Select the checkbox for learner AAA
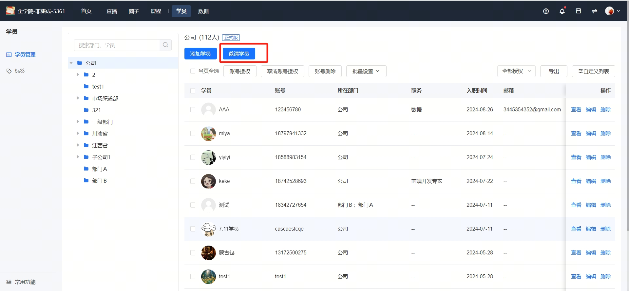Viewport: 629px width, 291px height. (193, 110)
